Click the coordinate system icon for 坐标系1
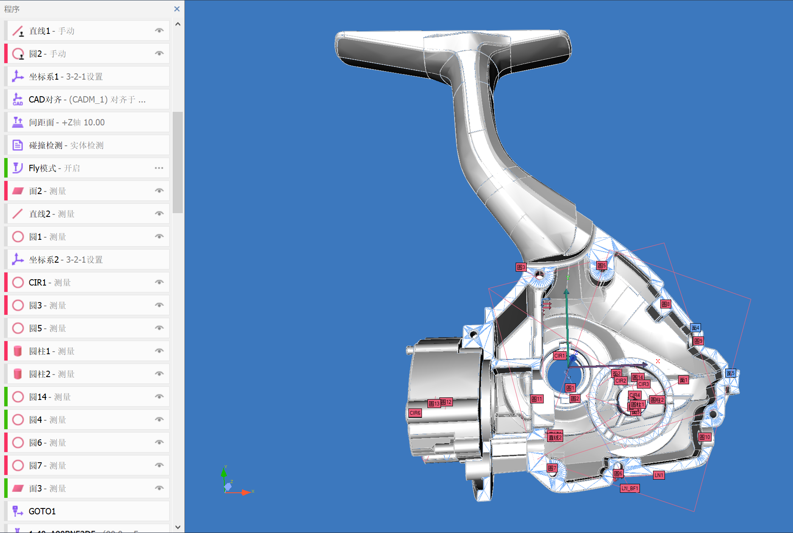Image resolution: width=793 pixels, height=533 pixels. click(x=17, y=76)
